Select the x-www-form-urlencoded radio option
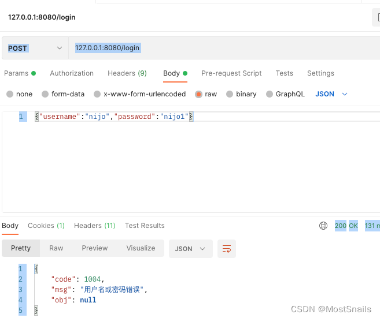The image size is (380, 318). pos(97,94)
